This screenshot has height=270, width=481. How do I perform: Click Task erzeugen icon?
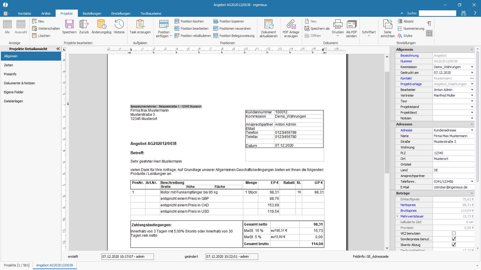coord(140,24)
